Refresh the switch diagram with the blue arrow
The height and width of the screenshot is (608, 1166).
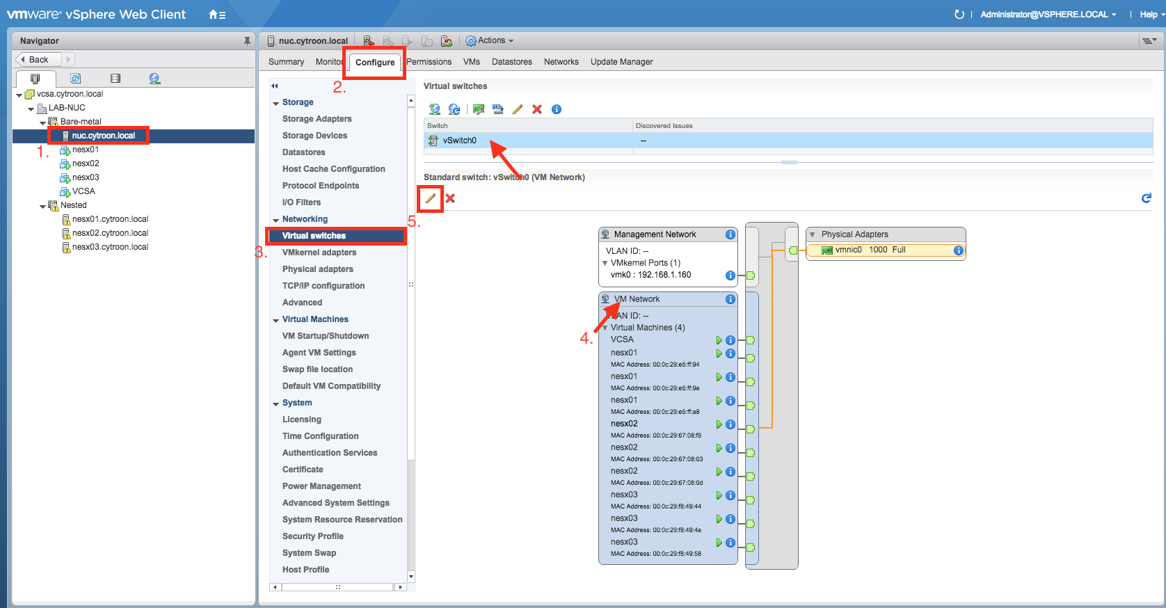point(1147,198)
